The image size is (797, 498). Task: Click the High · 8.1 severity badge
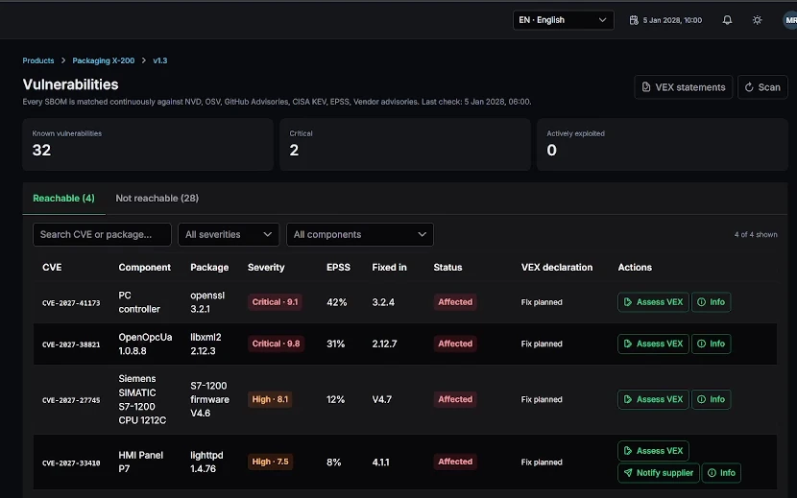pos(270,399)
